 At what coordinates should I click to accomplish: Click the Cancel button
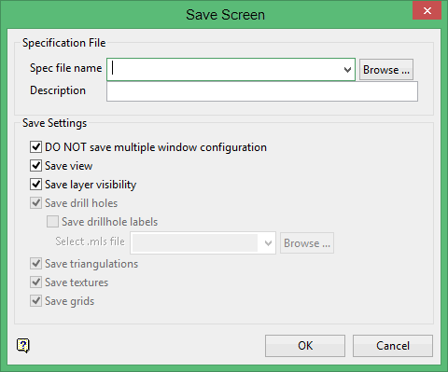click(x=393, y=346)
